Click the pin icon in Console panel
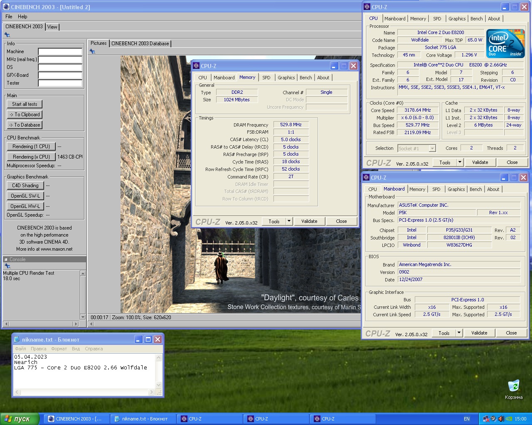The width and height of the screenshot is (532, 425). pyautogui.click(x=7, y=266)
